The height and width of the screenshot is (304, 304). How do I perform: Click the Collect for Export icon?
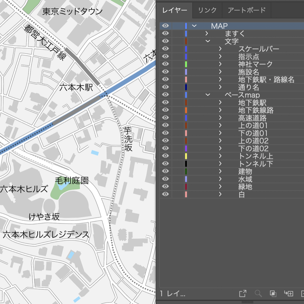tap(243, 293)
